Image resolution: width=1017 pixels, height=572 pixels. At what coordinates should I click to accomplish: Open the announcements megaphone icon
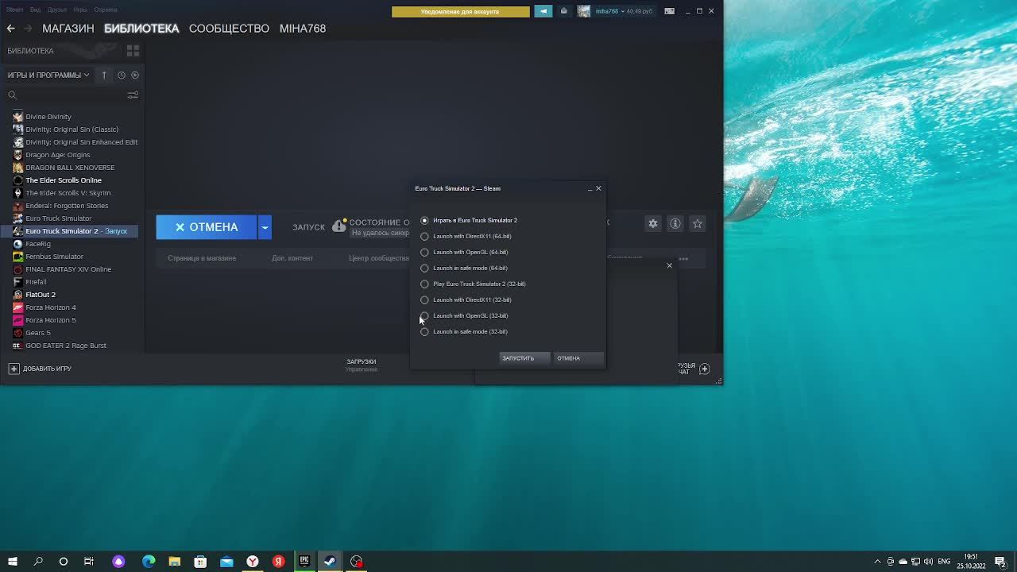[543, 11]
